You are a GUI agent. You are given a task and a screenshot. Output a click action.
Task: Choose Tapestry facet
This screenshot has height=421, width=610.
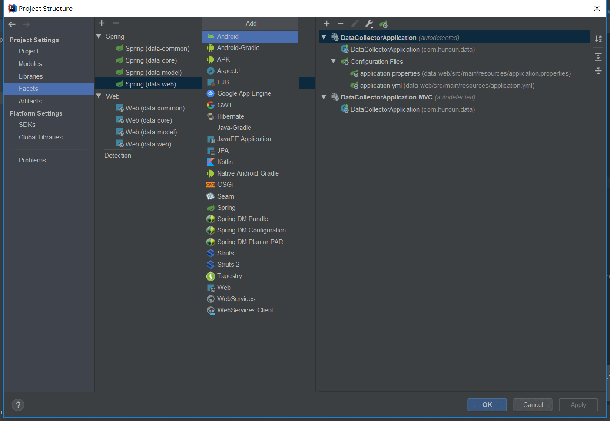click(x=250, y=276)
